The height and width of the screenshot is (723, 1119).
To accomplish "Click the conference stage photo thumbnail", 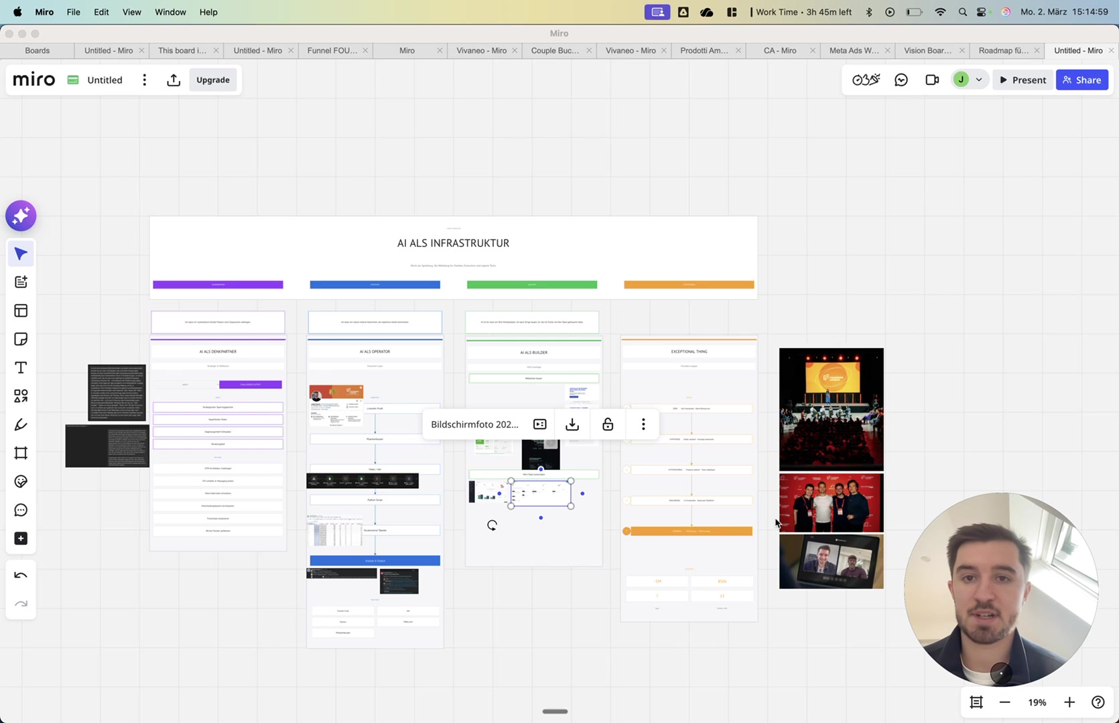I will 831,408.
